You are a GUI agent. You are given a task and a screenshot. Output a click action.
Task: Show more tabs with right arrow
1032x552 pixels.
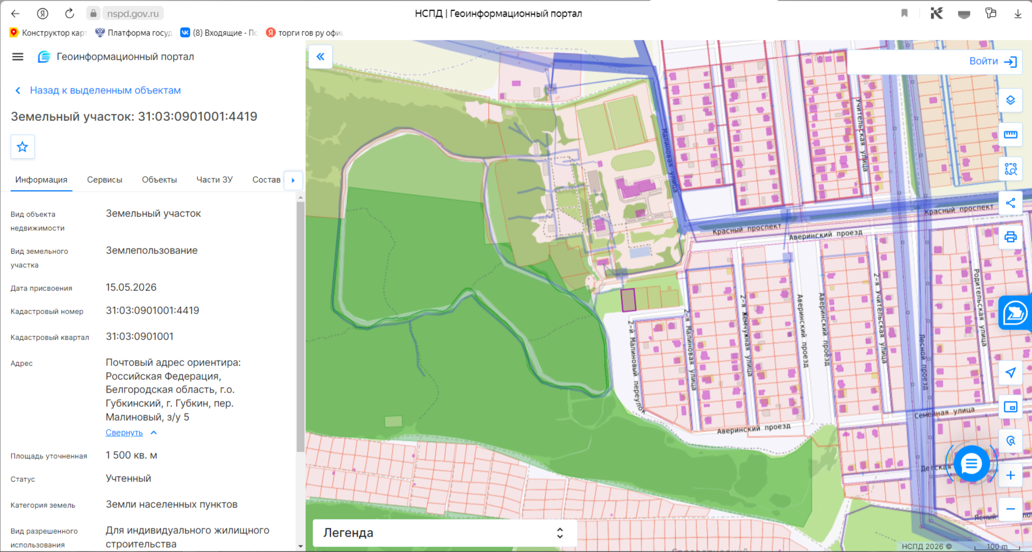tap(293, 180)
